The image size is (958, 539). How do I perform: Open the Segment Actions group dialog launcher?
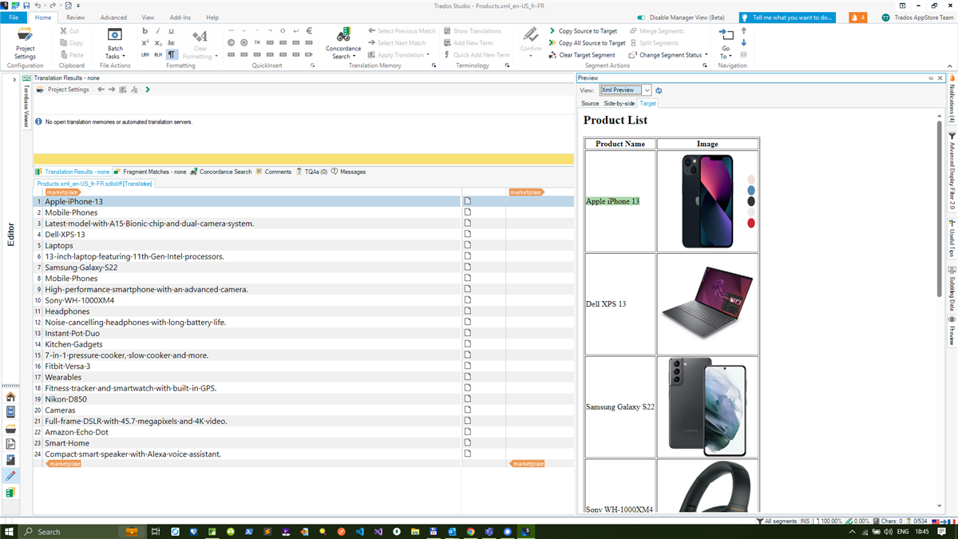(x=705, y=65)
